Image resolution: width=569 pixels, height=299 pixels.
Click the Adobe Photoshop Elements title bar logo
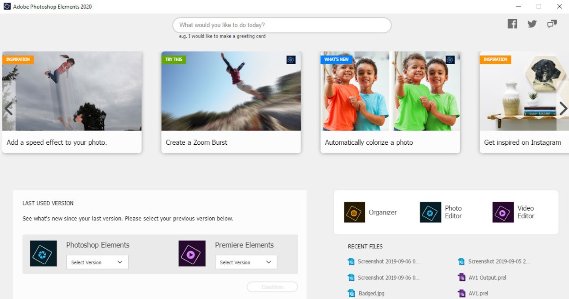click(7, 7)
